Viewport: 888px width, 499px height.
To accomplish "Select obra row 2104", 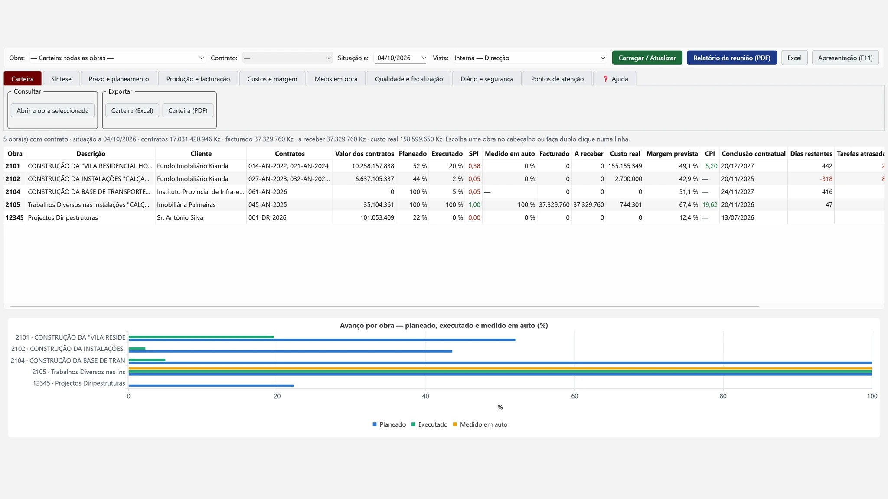I will 444,192.
